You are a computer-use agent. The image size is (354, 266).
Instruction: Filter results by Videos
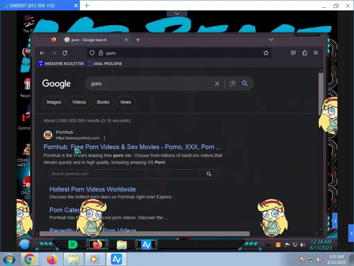pos(79,102)
